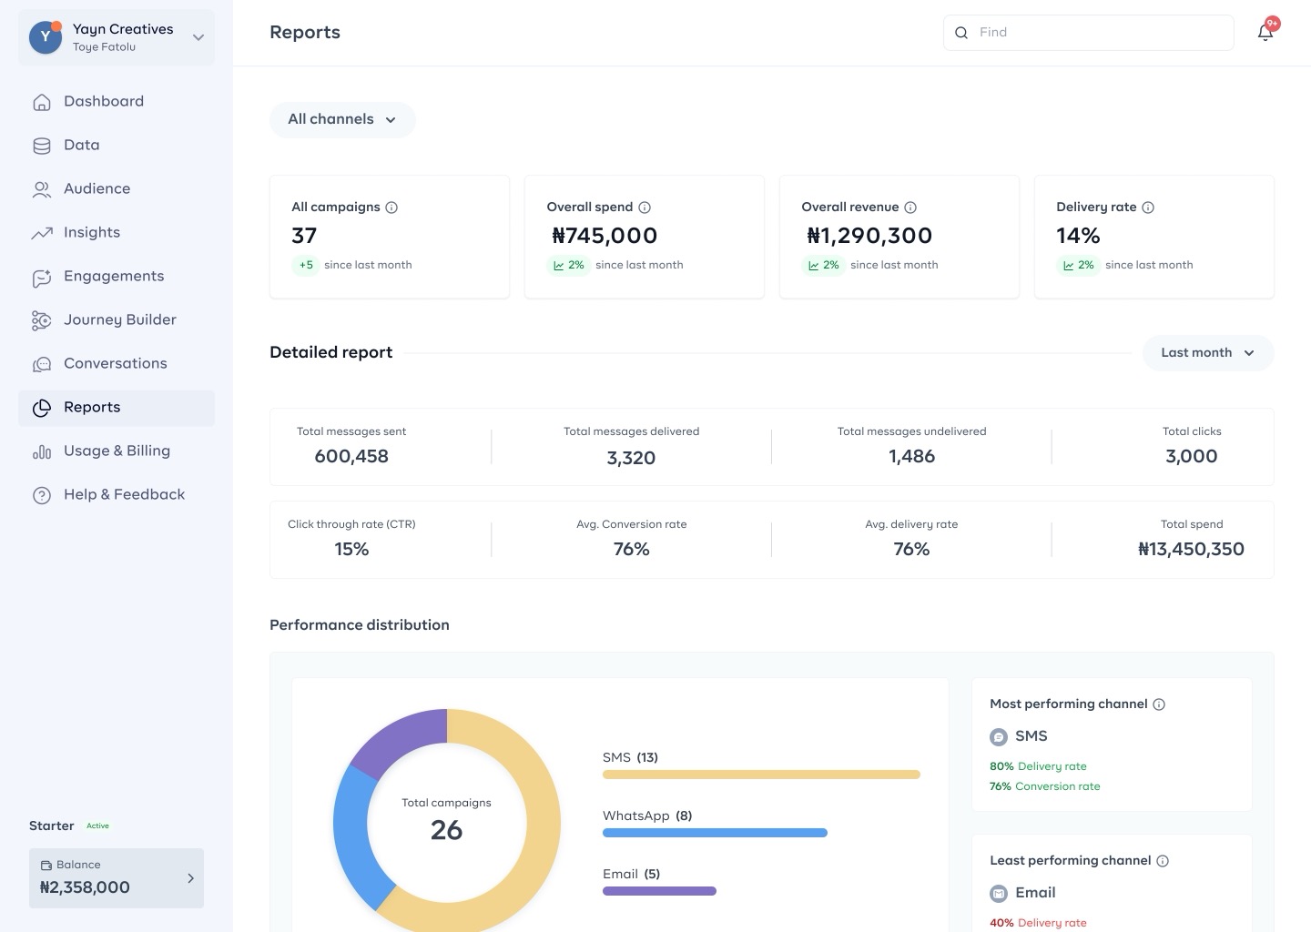
Task: Click the Data database icon
Action: click(x=42, y=146)
